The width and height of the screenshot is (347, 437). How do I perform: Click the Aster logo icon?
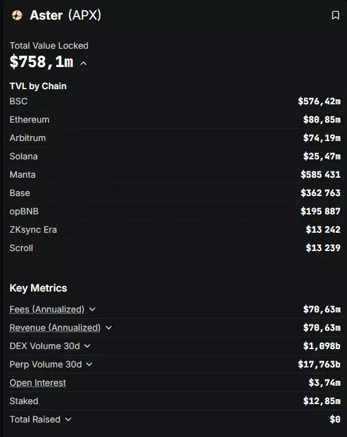click(17, 15)
